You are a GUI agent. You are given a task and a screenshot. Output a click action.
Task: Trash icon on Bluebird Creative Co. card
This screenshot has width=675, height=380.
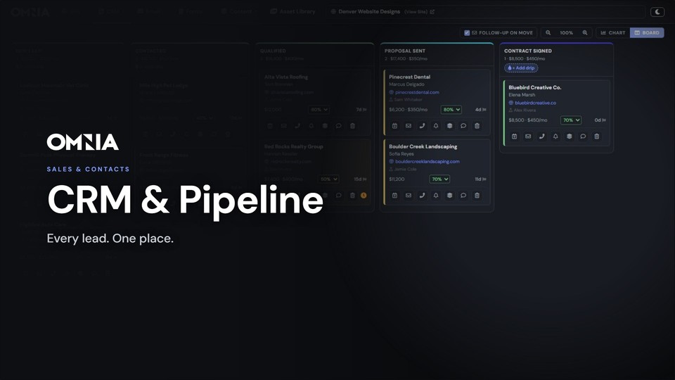tap(597, 136)
